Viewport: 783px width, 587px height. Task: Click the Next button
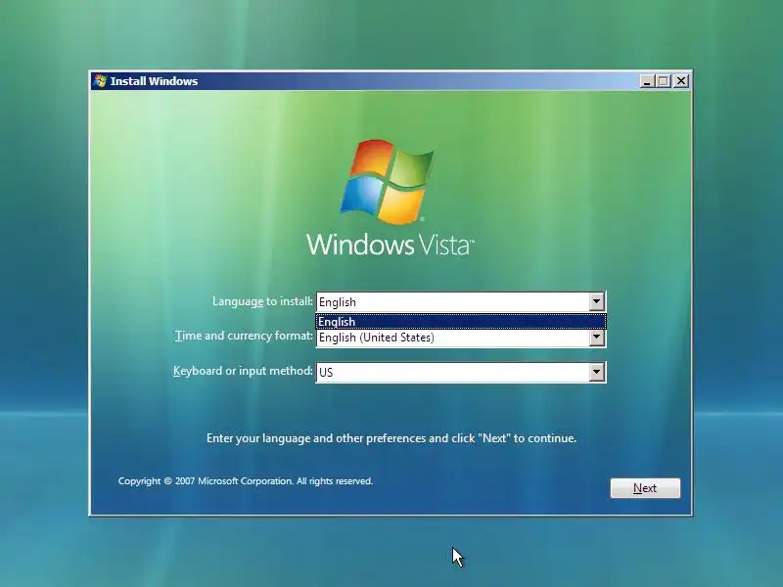645,487
